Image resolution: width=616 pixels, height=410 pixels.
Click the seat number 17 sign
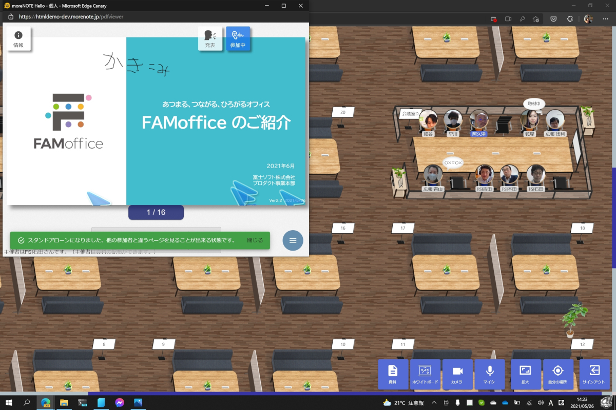click(x=403, y=228)
